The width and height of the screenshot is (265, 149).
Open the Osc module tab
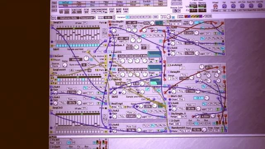point(79,2)
